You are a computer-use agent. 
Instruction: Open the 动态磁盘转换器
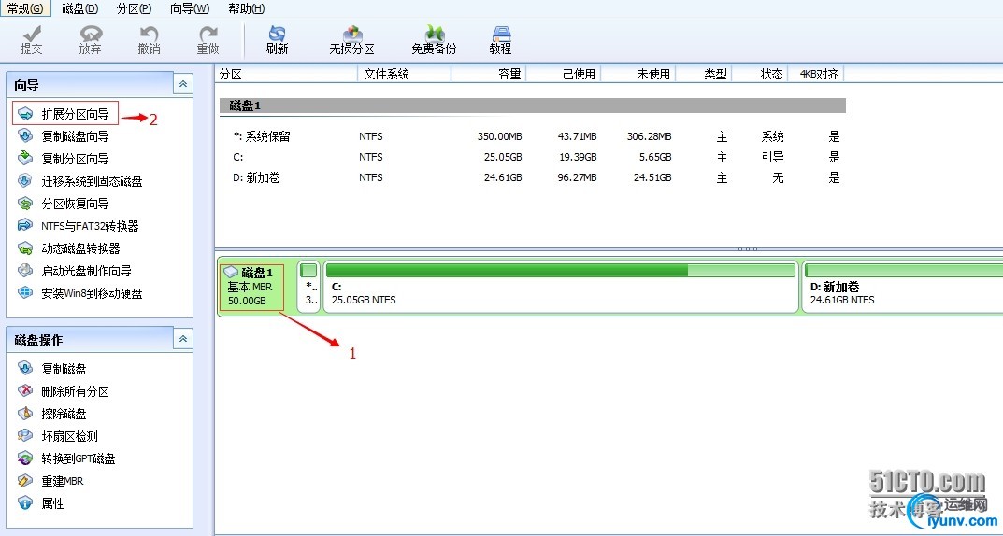(x=69, y=248)
